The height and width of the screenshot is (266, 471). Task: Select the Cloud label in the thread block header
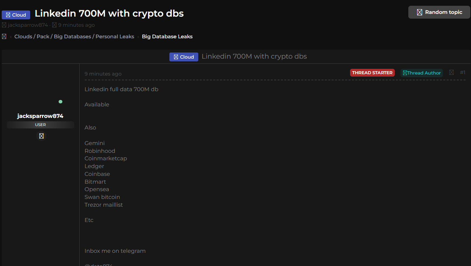[x=184, y=57]
